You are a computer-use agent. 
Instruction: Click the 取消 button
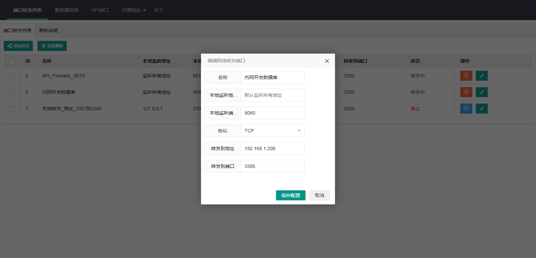point(319,195)
